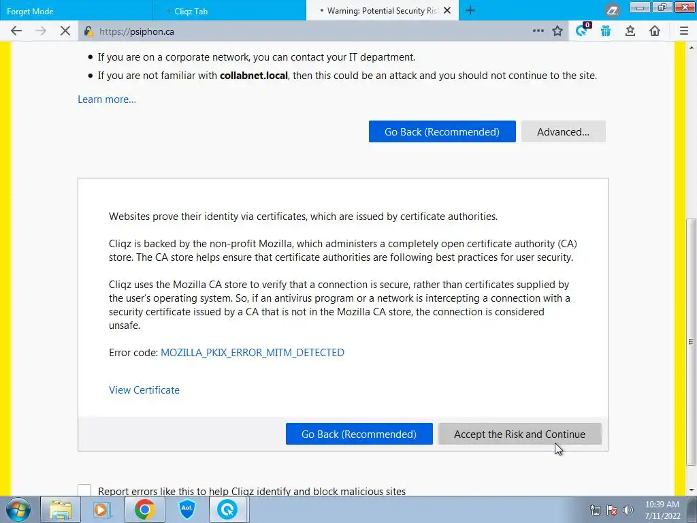Click the scrollbar up arrow

pos(692,47)
